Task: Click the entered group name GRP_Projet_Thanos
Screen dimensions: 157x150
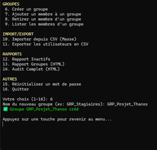Action: (x=127, y=104)
